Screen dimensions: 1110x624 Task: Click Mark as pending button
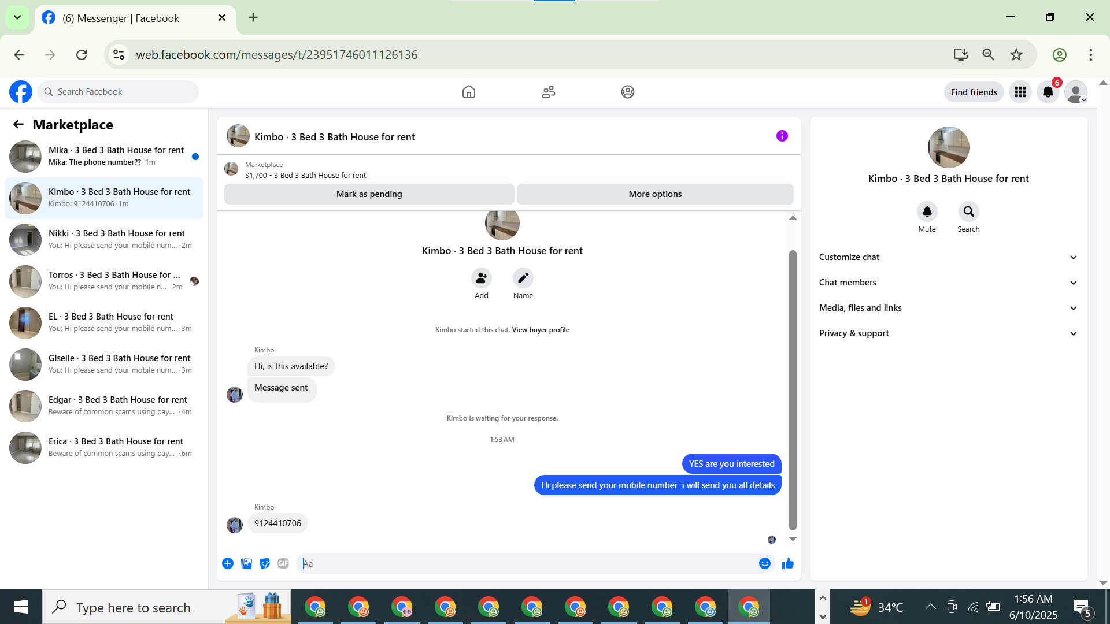click(x=369, y=194)
